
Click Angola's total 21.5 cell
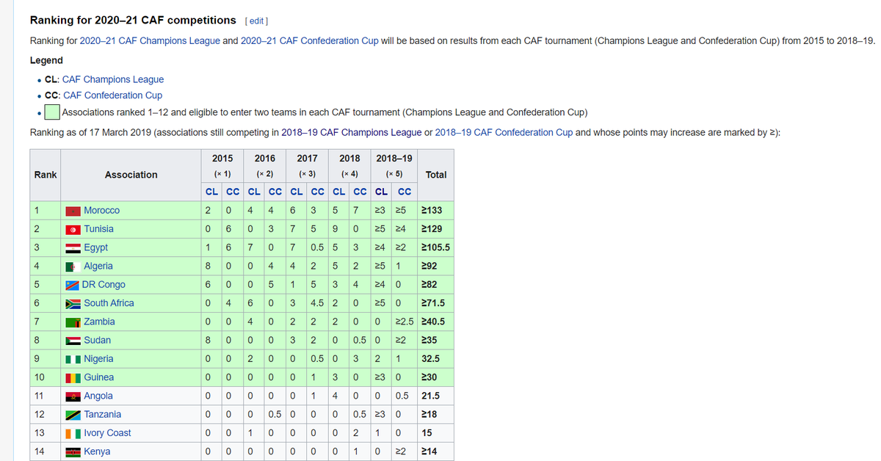pos(436,396)
